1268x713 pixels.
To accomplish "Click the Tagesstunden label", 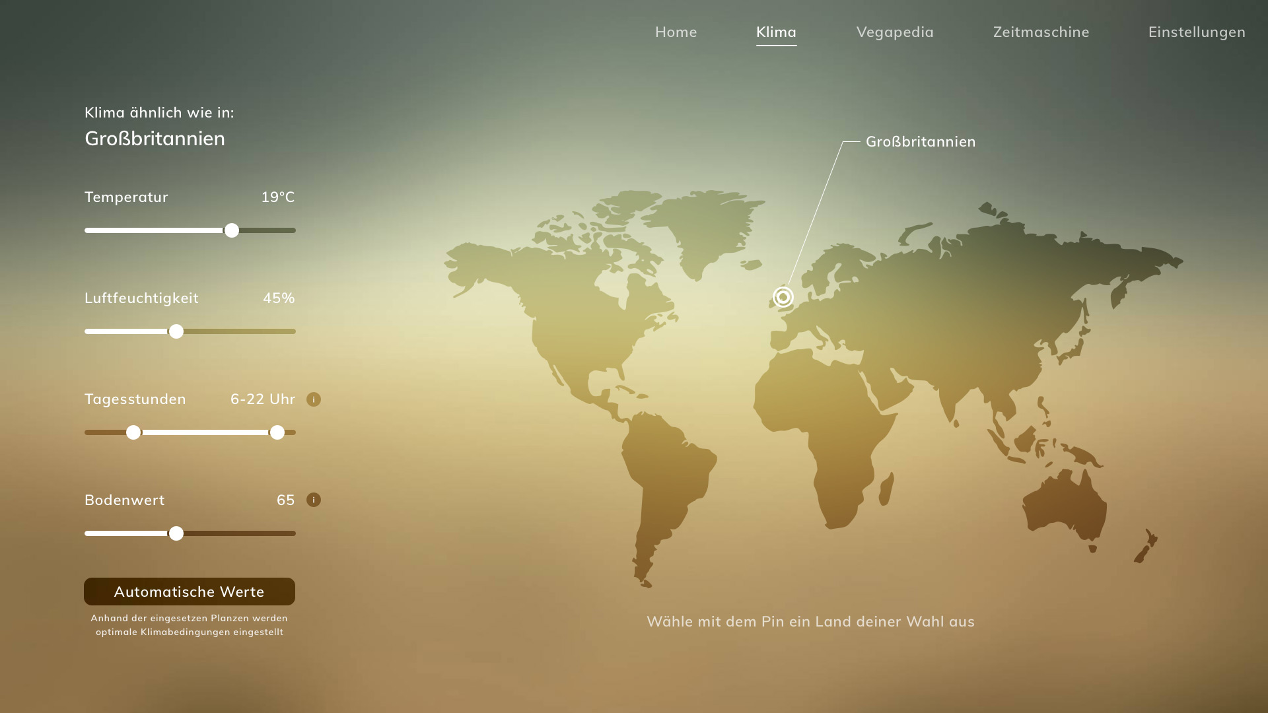I will click(135, 399).
